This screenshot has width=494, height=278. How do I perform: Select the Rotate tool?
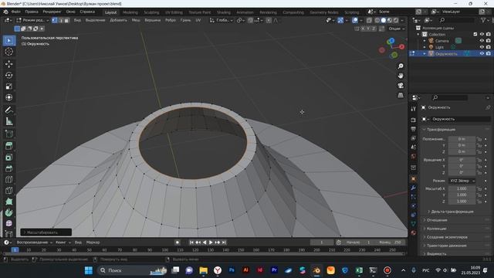tap(8, 75)
